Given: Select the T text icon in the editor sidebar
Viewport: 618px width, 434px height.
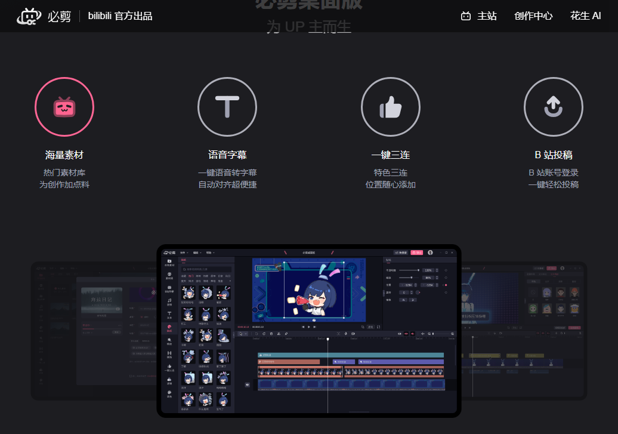Looking at the screenshot, I should [x=169, y=315].
